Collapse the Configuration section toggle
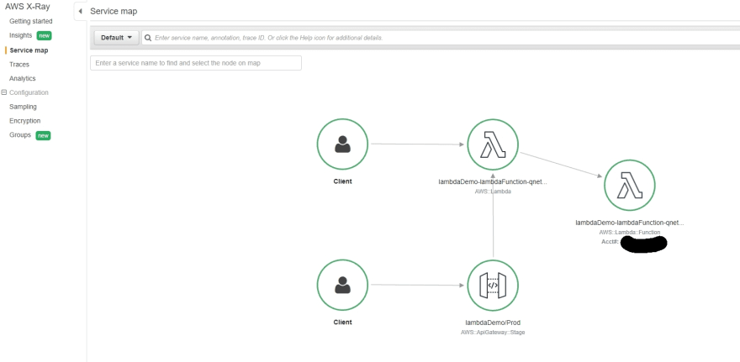This screenshot has width=740, height=362. click(4, 92)
